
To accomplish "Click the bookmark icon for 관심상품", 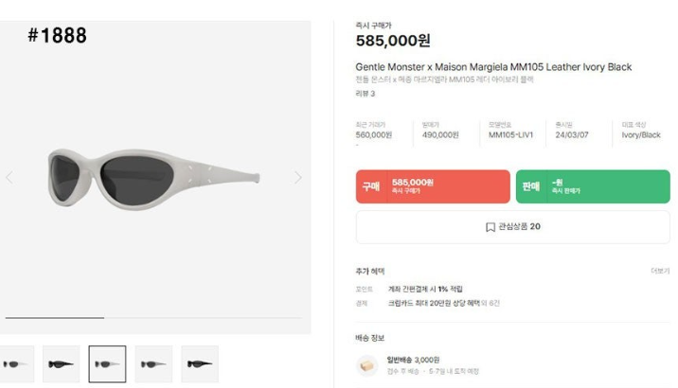I will tap(490, 227).
